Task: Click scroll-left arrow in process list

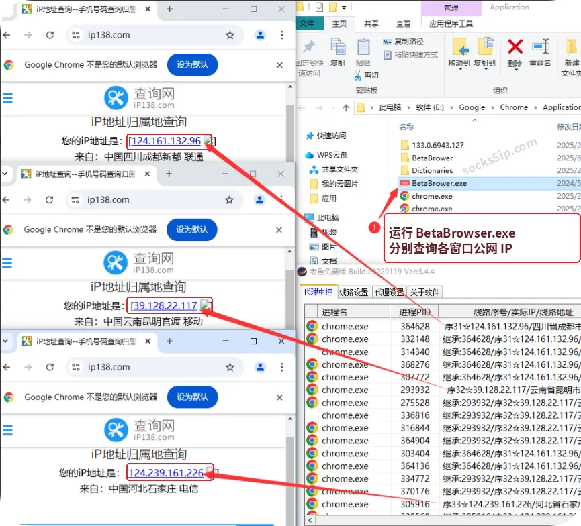Action: coord(310,521)
